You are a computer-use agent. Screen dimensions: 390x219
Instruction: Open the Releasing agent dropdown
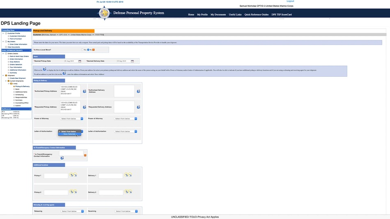[72, 211]
